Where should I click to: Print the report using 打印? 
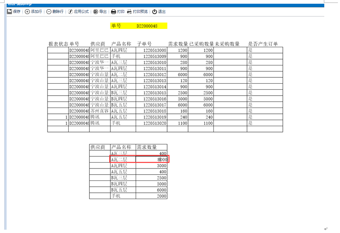coord(117,12)
